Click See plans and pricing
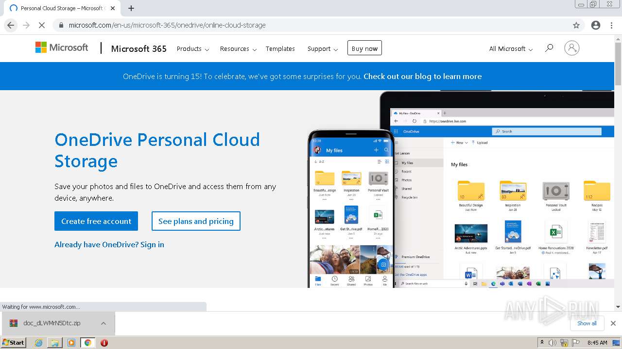This screenshot has height=349, width=622. point(196,221)
